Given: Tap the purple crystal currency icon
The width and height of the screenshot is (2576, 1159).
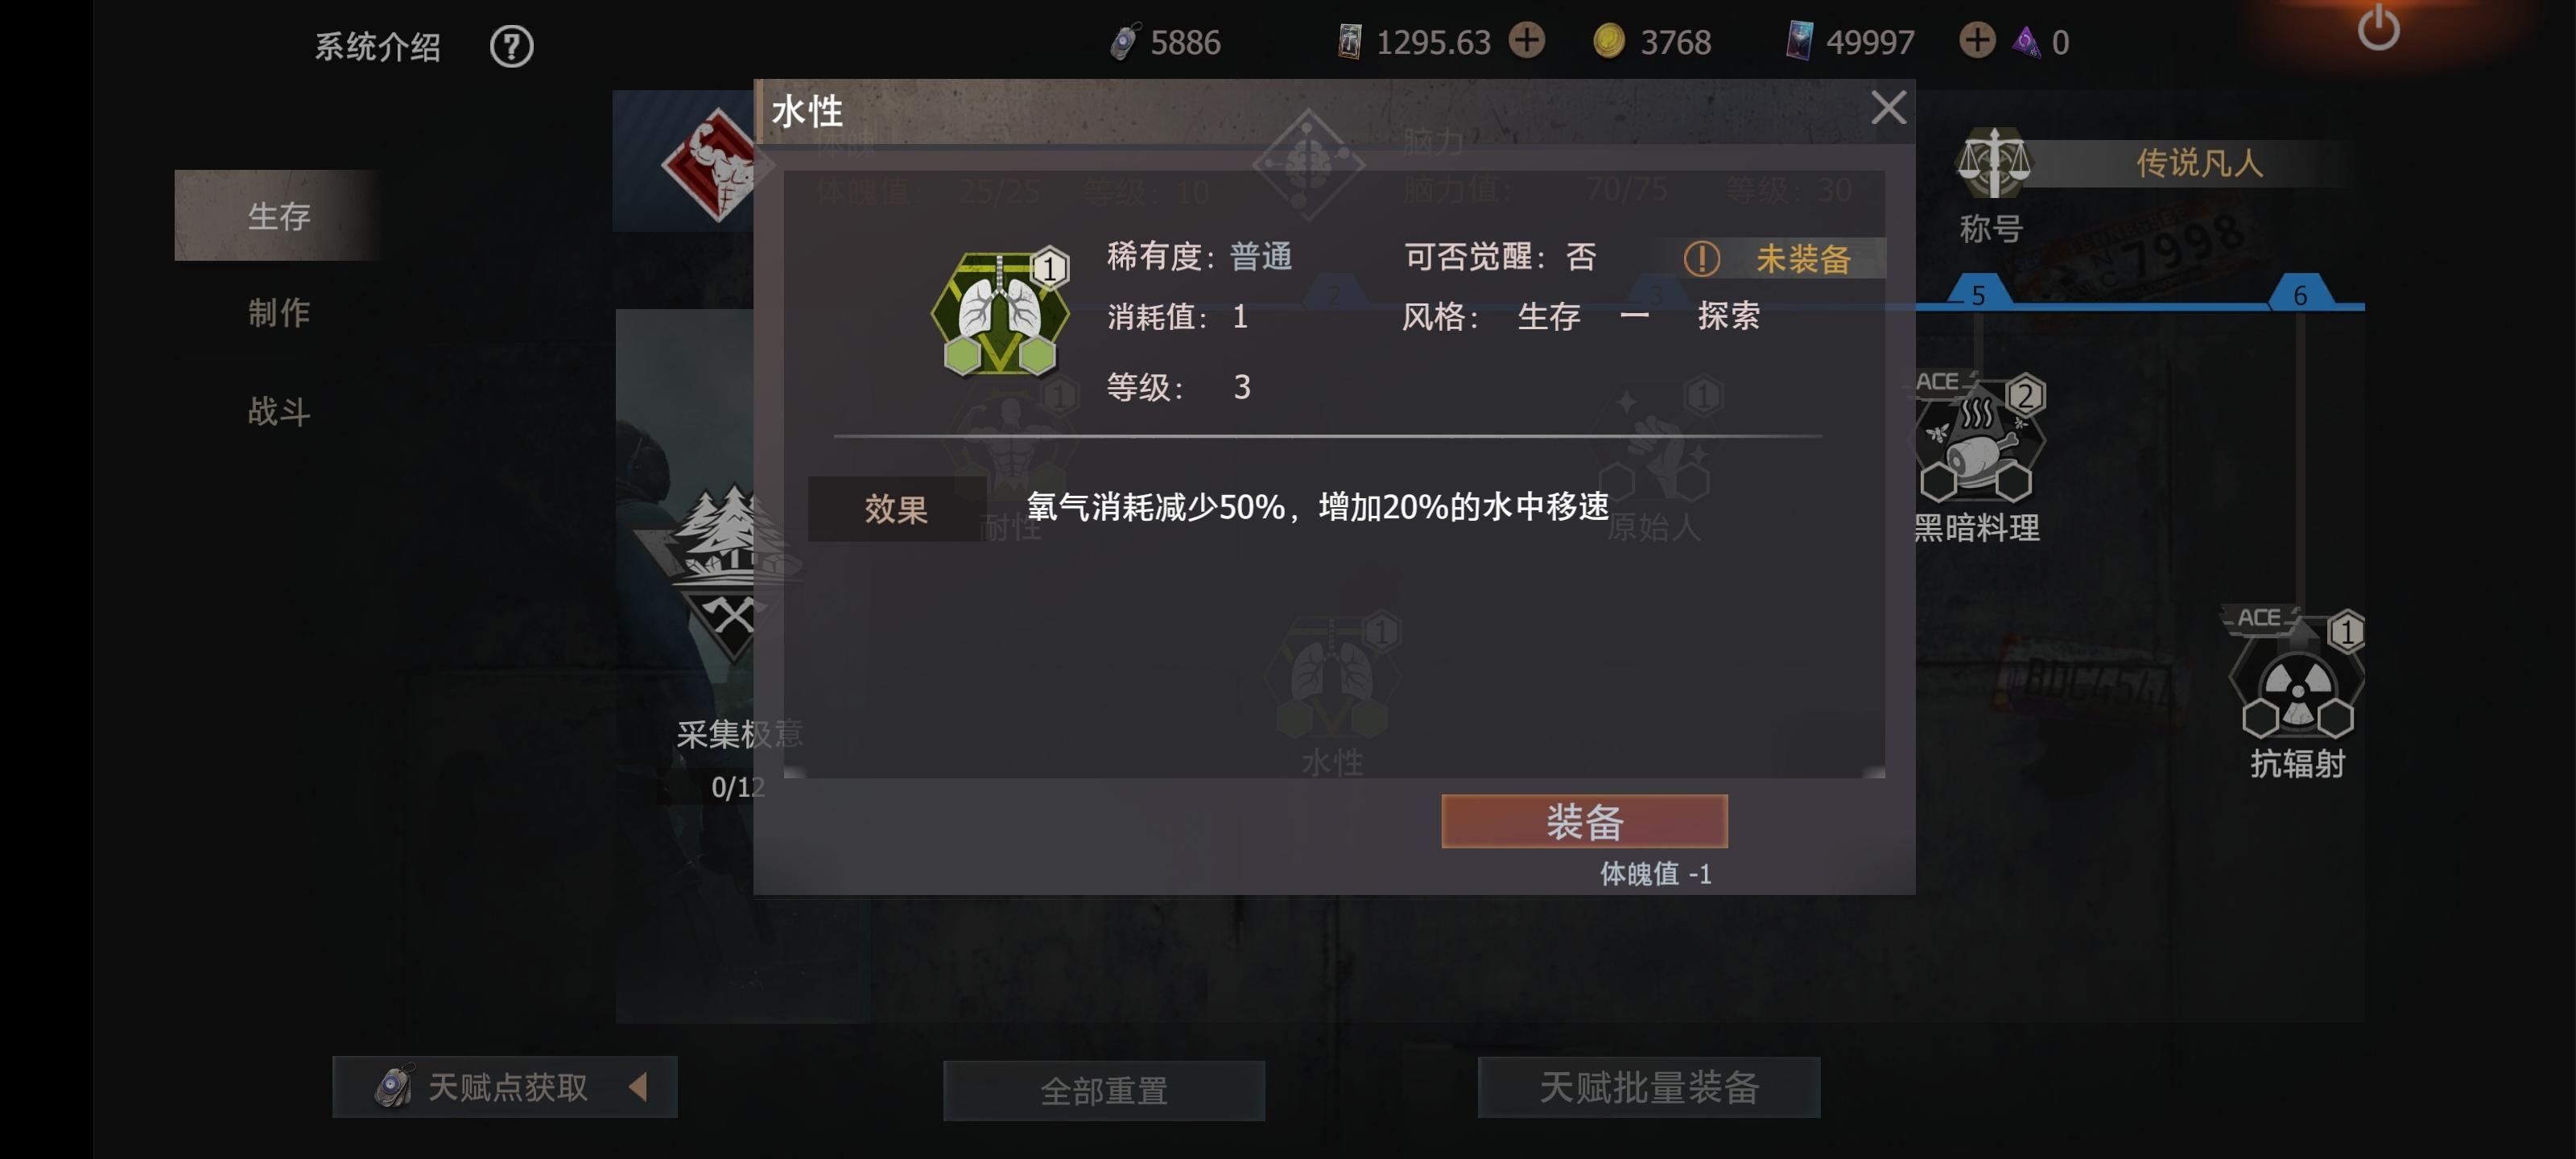Looking at the screenshot, I should (x=2025, y=42).
